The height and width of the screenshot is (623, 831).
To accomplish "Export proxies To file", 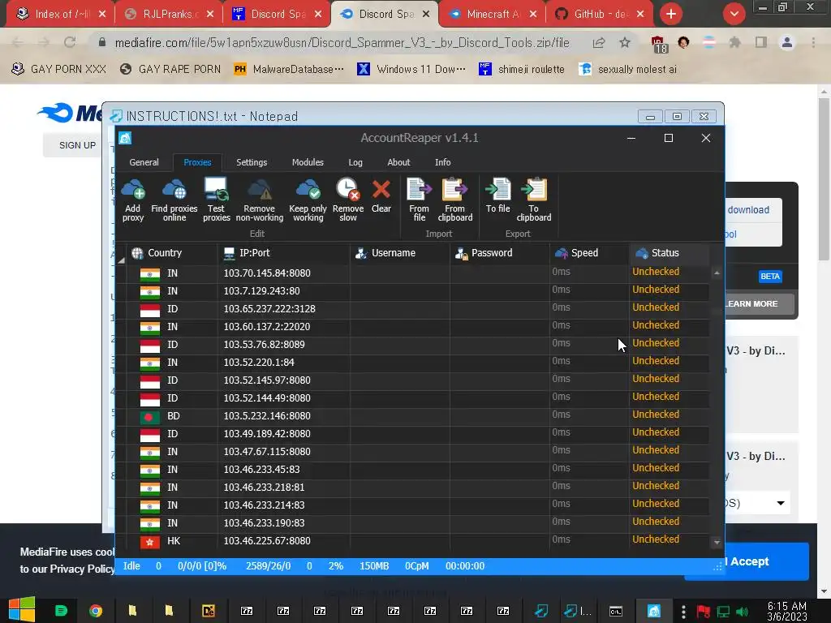I will 498,195.
